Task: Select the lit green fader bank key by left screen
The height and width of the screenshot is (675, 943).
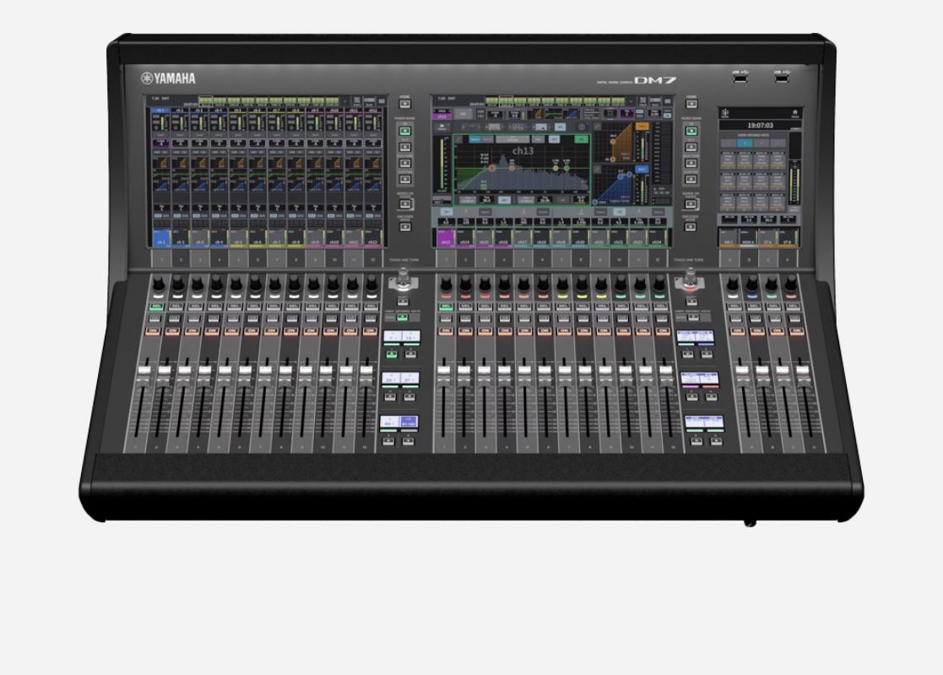Action: [x=404, y=131]
